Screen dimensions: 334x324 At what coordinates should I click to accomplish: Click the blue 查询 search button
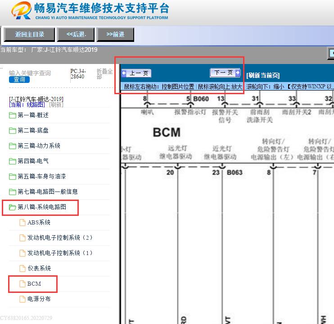[19, 80]
